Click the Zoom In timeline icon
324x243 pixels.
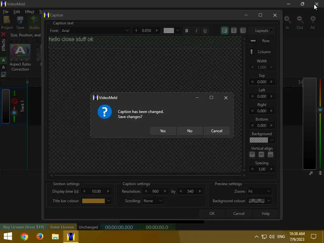287,23
